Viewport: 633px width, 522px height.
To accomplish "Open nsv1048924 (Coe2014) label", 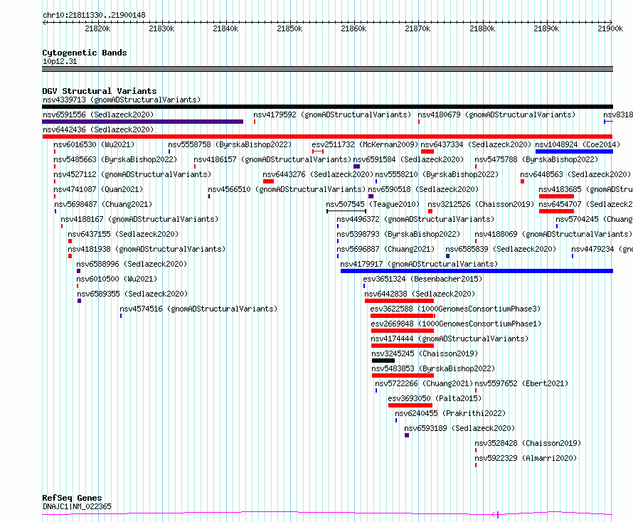I will tap(578, 144).
